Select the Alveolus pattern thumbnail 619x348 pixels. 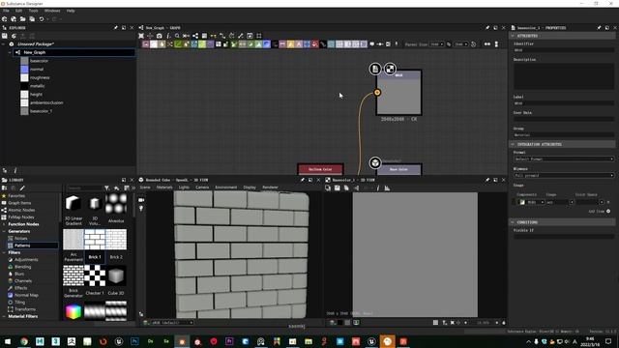116,204
